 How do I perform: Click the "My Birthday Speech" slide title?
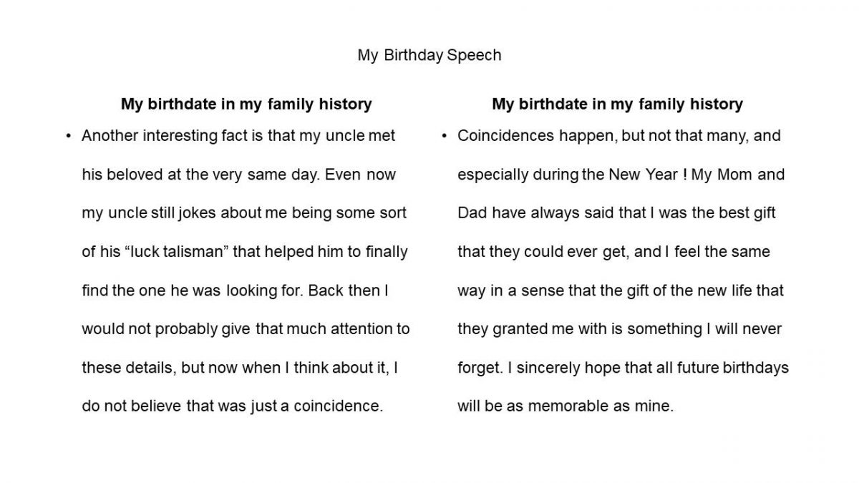(429, 56)
